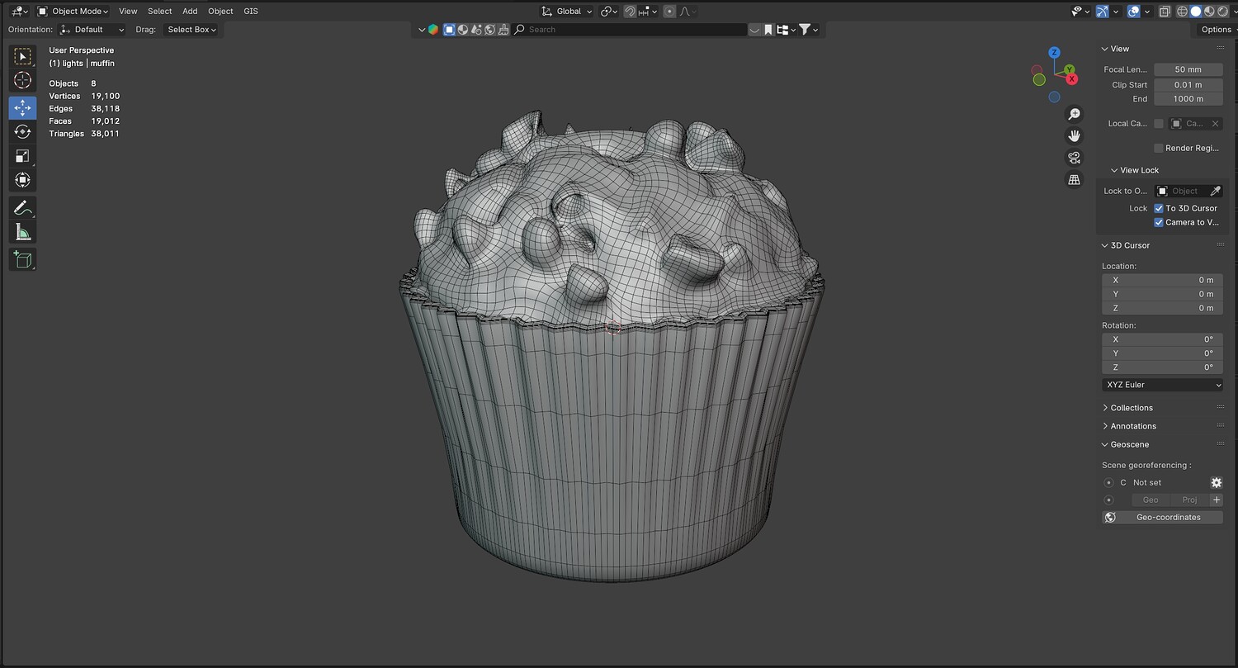This screenshot has height=668, width=1238.
Task: Uncheck Lock Camera to View
Action: click(1159, 222)
